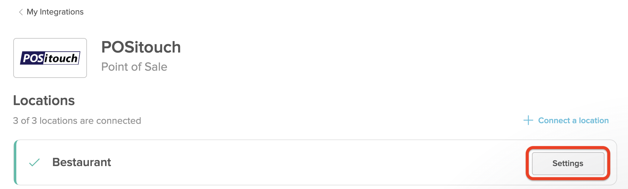Click the word Integrations in the breadcrumb
The width and height of the screenshot is (628, 189).
(x=62, y=12)
